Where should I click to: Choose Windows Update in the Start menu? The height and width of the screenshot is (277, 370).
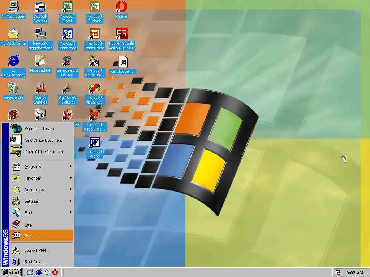[42, 129]
